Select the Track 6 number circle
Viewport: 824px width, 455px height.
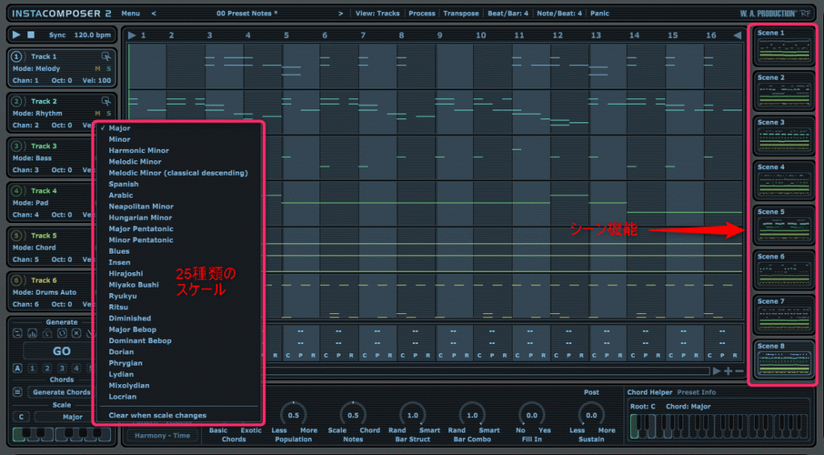(18, 279)
